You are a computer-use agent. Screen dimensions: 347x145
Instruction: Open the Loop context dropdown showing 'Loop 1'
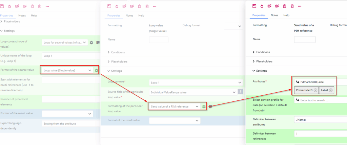[x=196, y=82]
